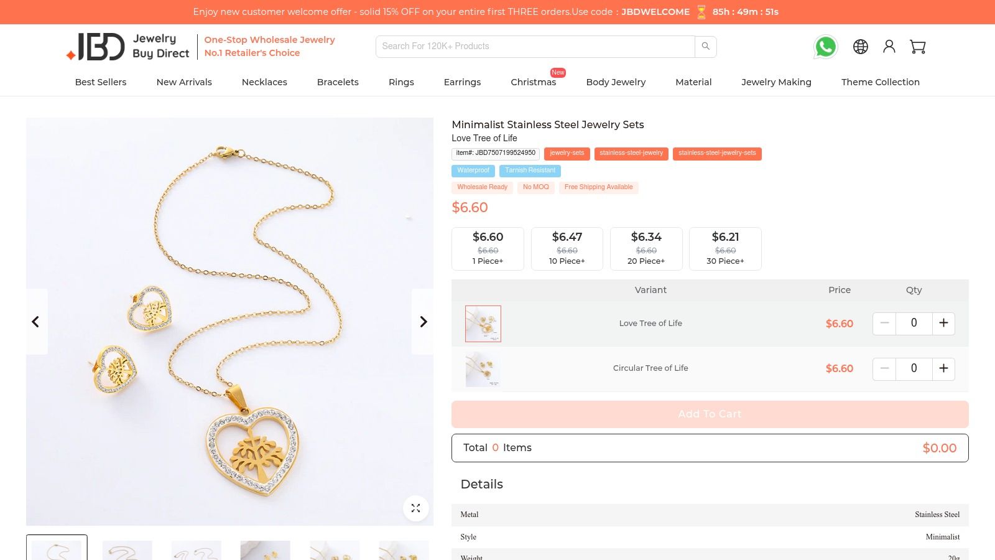Select the 20 Piece+ price tier
Image resolution: width=995 pixels, height=560 pixels.
tap(646, 248)
